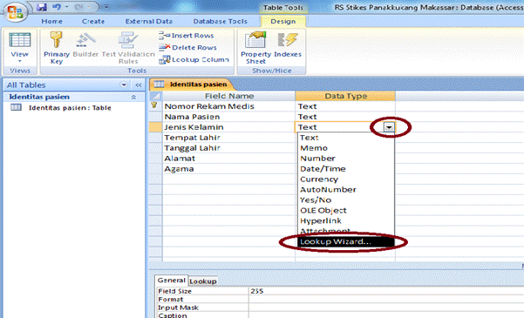Viewport: 524px width, 318px height.
Task: Collapse navigation pane with double chevron
Action: 139,85
